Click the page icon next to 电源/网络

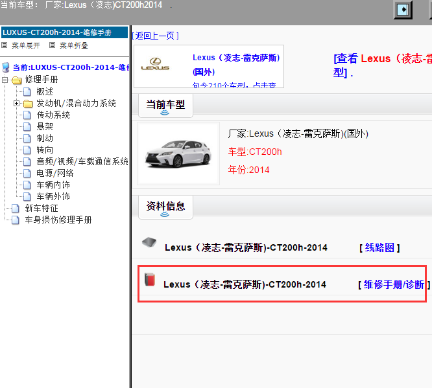tap(27, 174)
